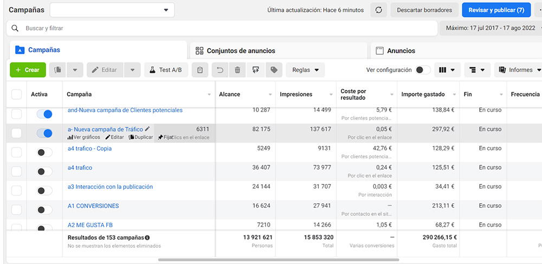Click the trash delete icon

point(237,70)
